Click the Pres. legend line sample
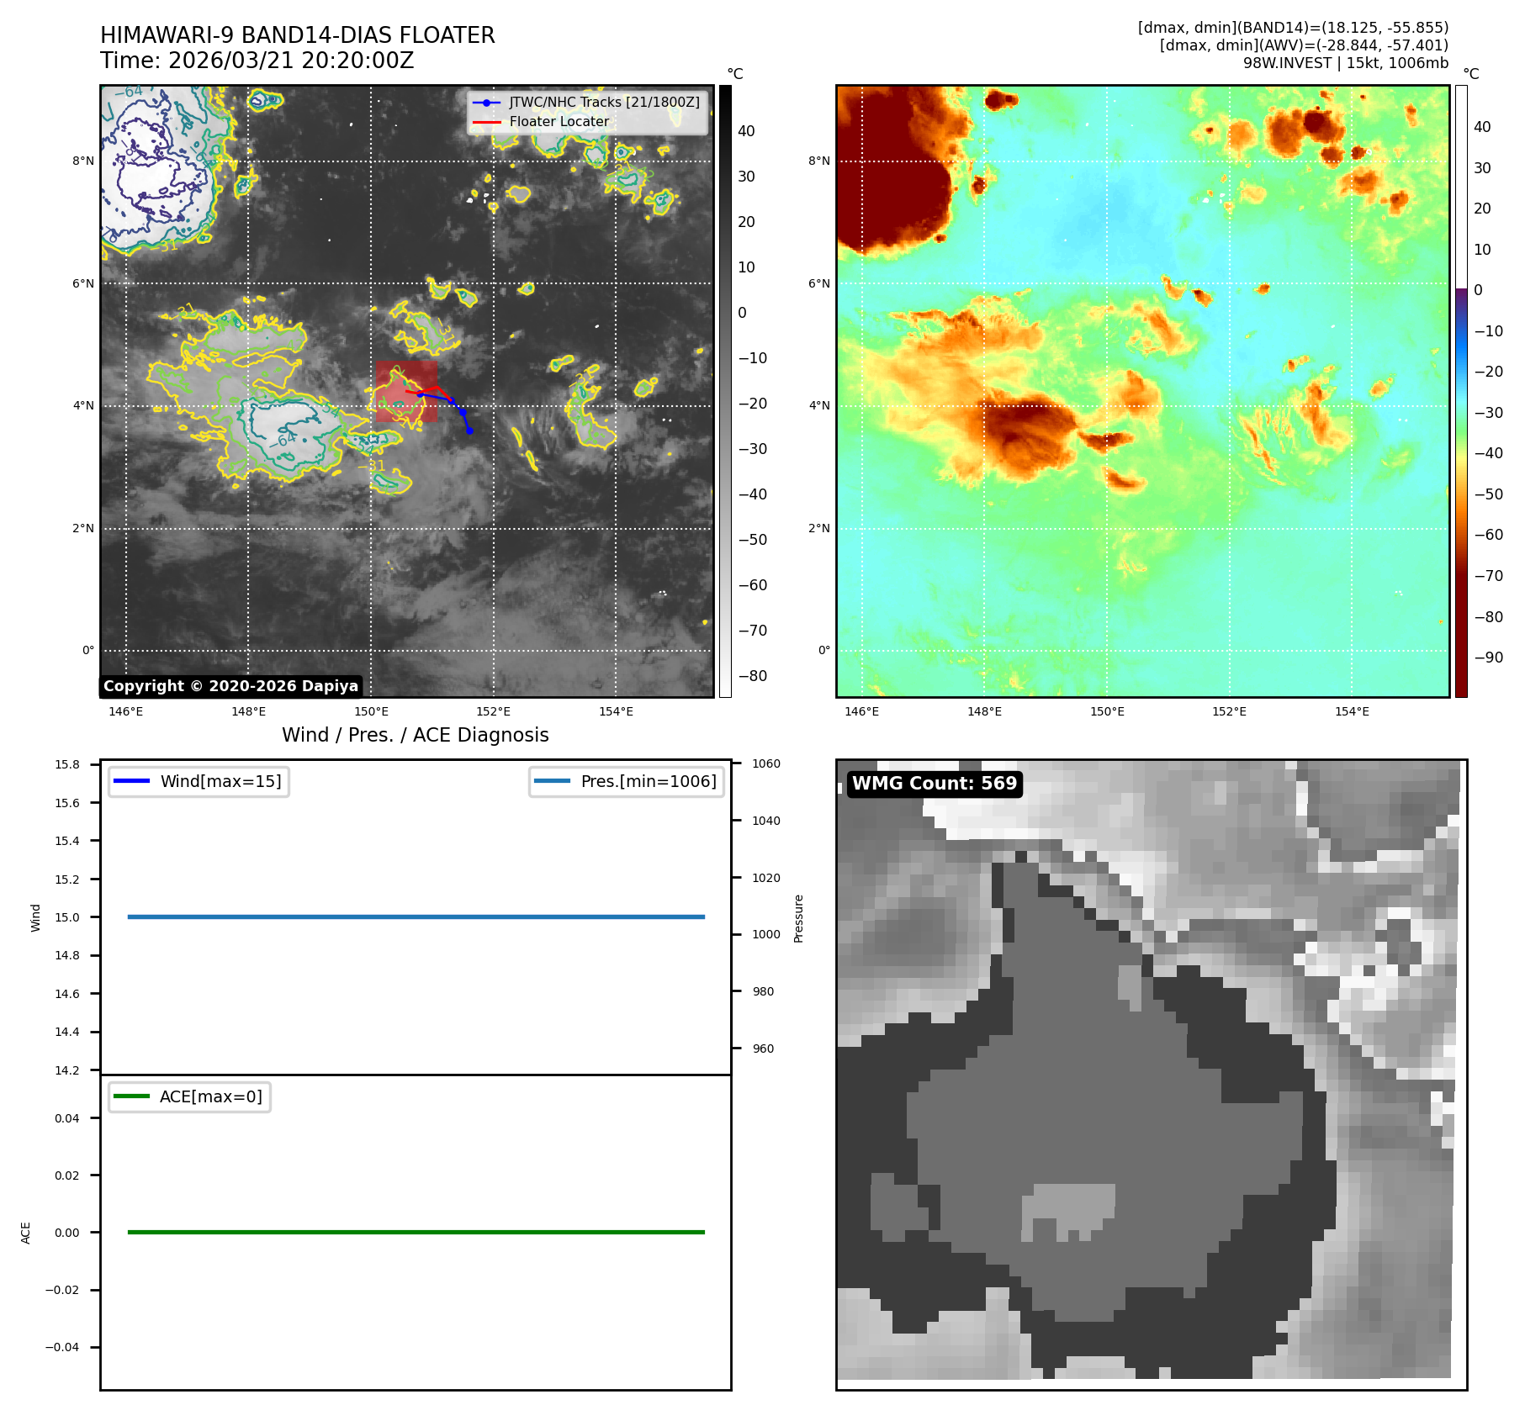 (552, 781)
